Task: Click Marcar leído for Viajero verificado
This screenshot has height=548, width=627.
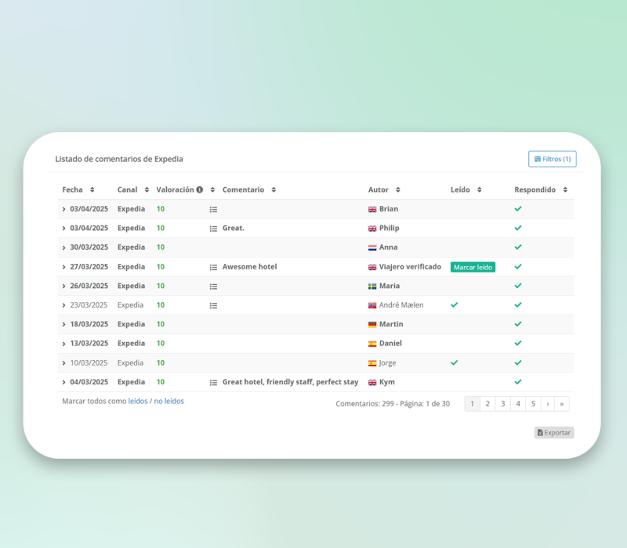Action: point(473,267)
